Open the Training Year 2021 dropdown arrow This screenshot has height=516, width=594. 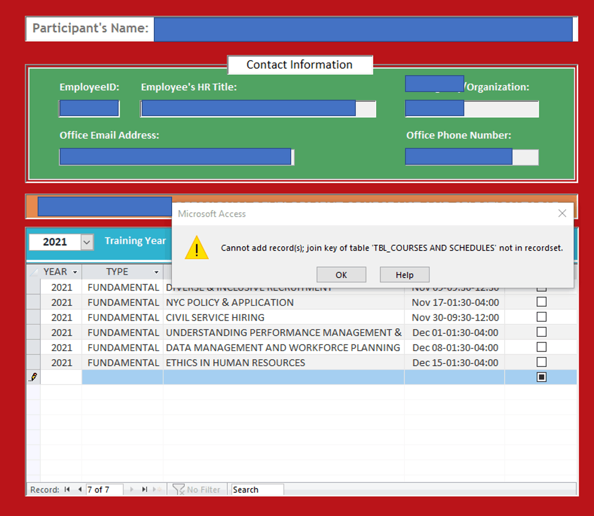[87, 242]
